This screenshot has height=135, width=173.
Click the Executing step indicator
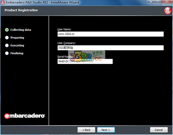[7, 45]
